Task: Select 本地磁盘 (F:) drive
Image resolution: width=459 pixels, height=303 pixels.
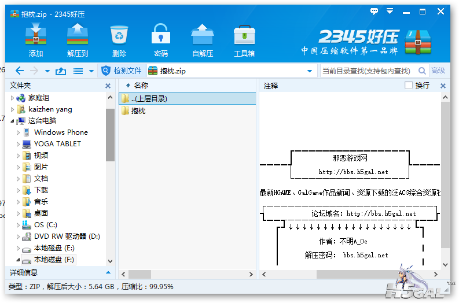Action: (x=54, y=260)
